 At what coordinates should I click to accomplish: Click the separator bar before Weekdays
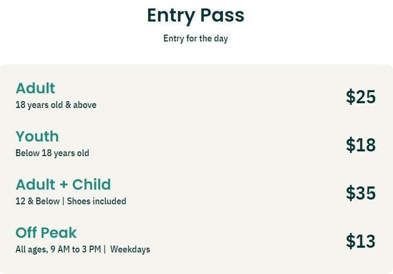pyautogui.click(x=104, y=249)
